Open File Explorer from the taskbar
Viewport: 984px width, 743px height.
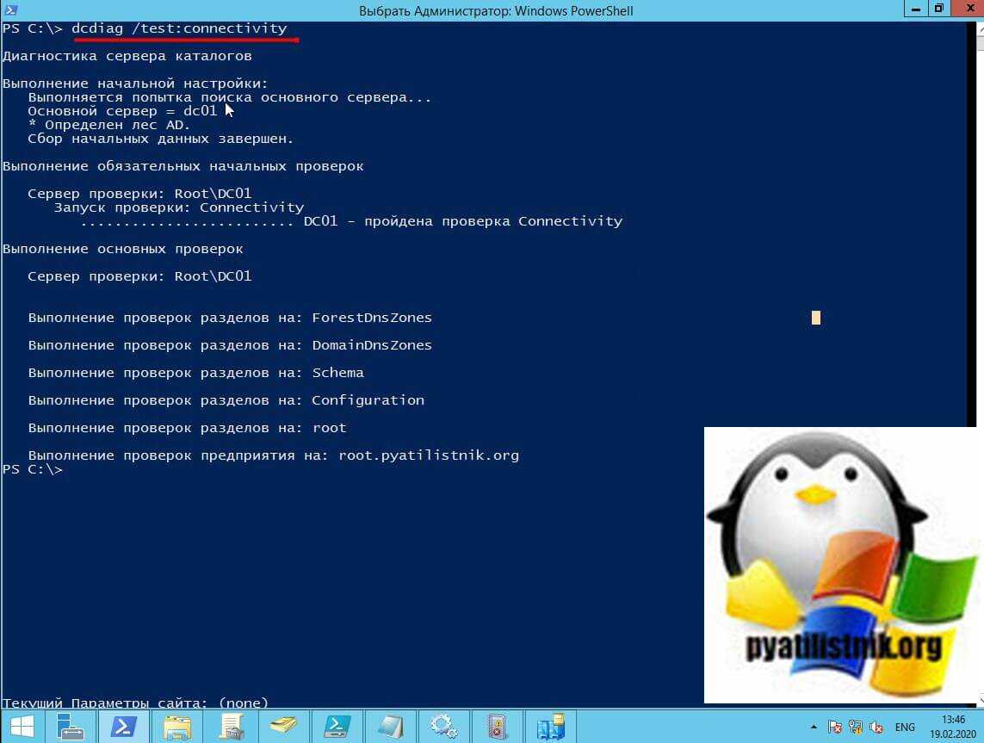177,727
